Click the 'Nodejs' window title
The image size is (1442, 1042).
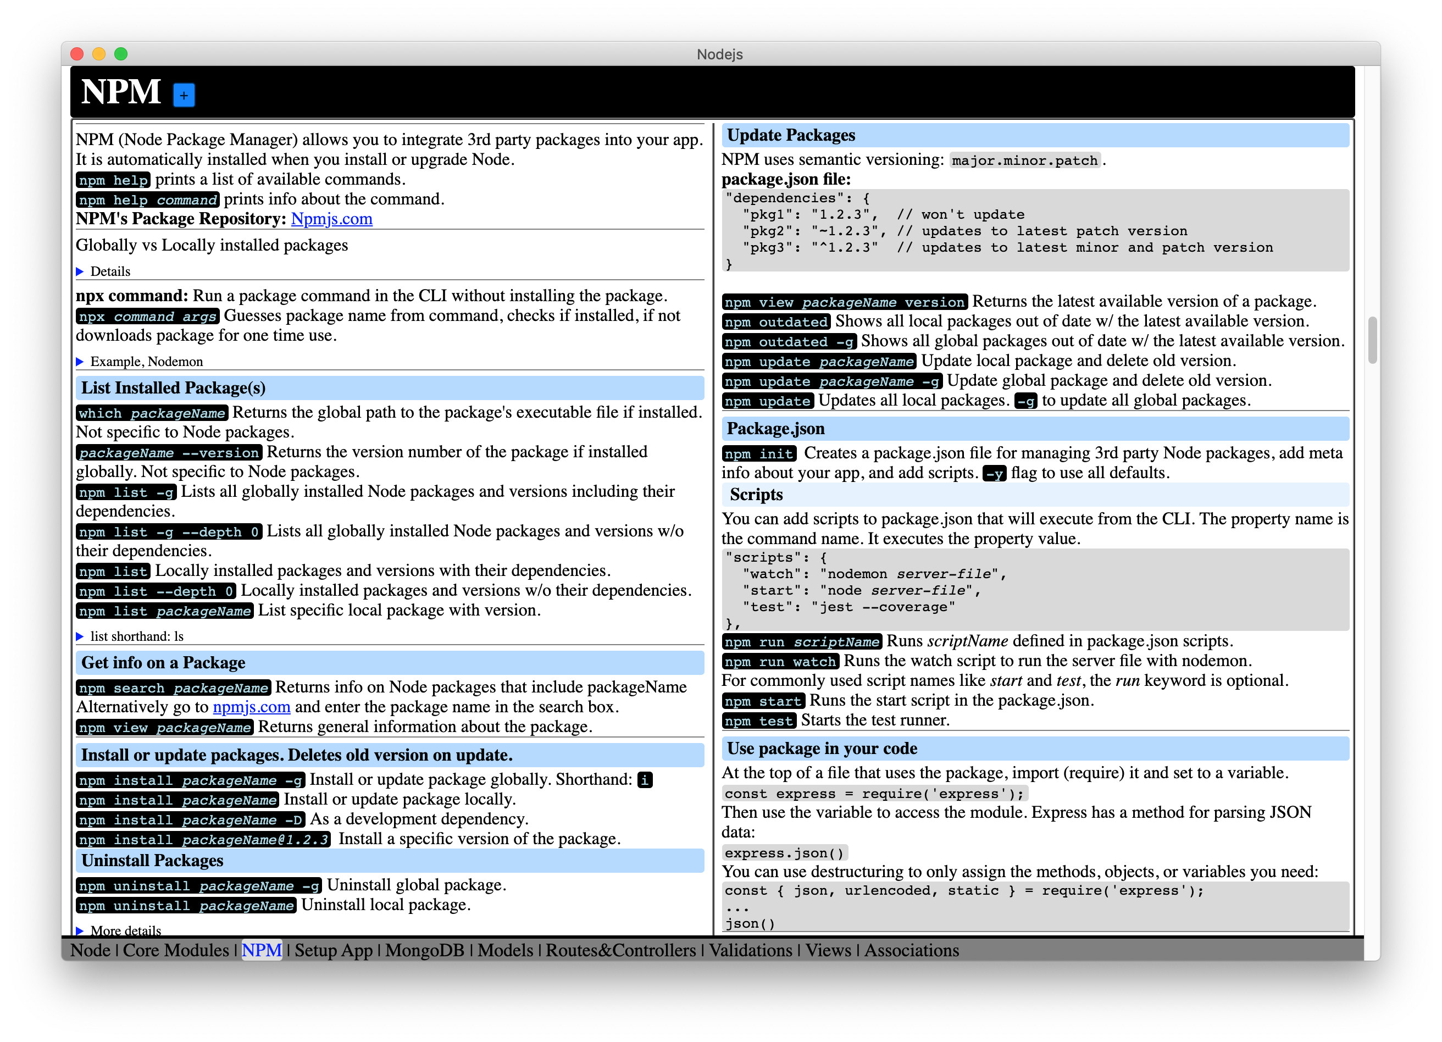click(x=720, y=54)
